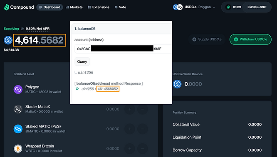Click the Withdraw USDC.e button
Screen dimensions: 277x157
point(250,39)
